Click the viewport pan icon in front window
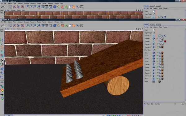 (x=137, y=29)
